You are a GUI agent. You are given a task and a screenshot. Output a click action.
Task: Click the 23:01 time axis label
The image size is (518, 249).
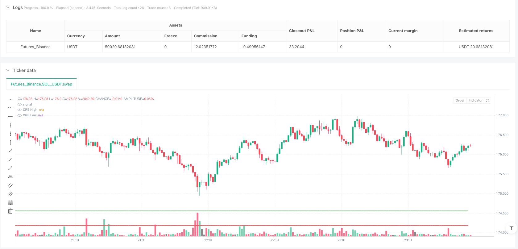[342, 240]
